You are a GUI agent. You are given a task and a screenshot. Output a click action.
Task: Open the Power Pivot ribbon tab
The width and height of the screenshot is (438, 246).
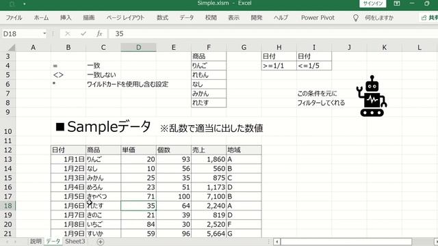pyautogui.click(x=318, y=18)
